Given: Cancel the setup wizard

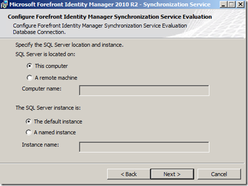Looking at the screenshot, I should [219, 174].
